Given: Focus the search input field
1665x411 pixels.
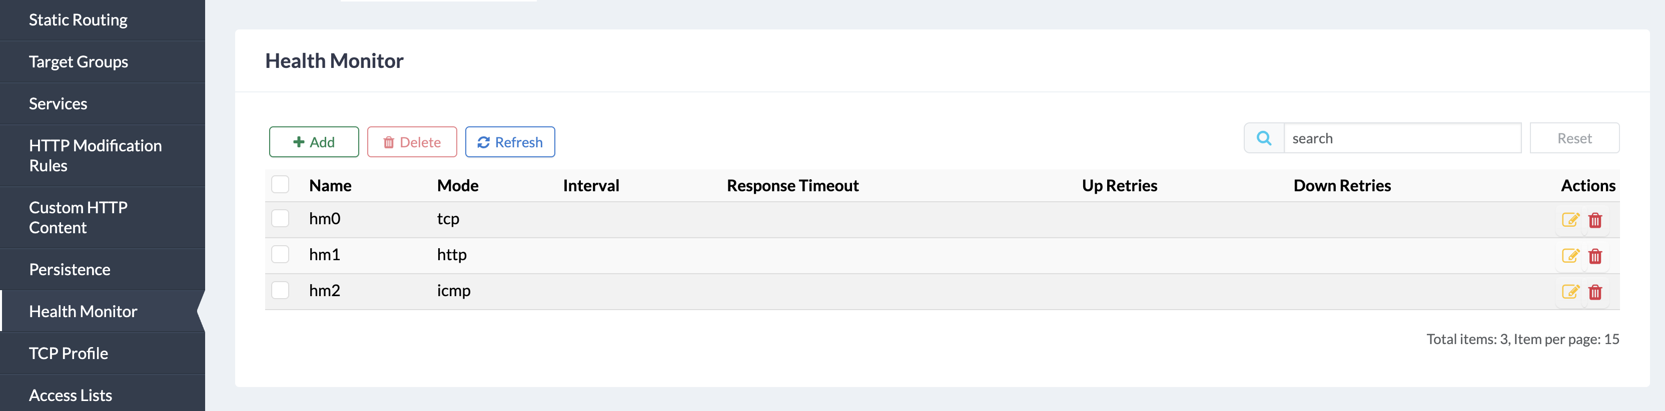Looking at the screenshot, I should coord(1401,139).
